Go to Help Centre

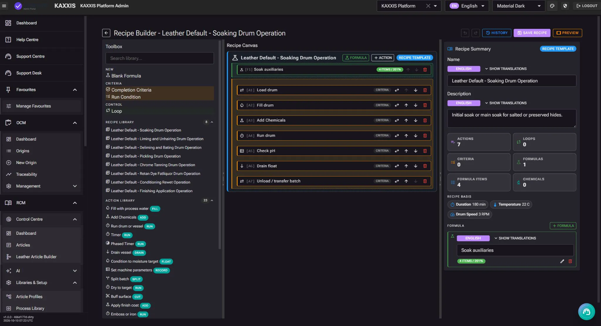(x=42, y=40)
